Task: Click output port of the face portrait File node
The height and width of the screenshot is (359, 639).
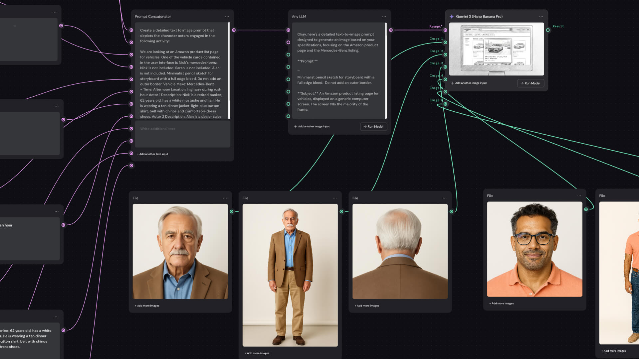Action: (x=232, y=212)
